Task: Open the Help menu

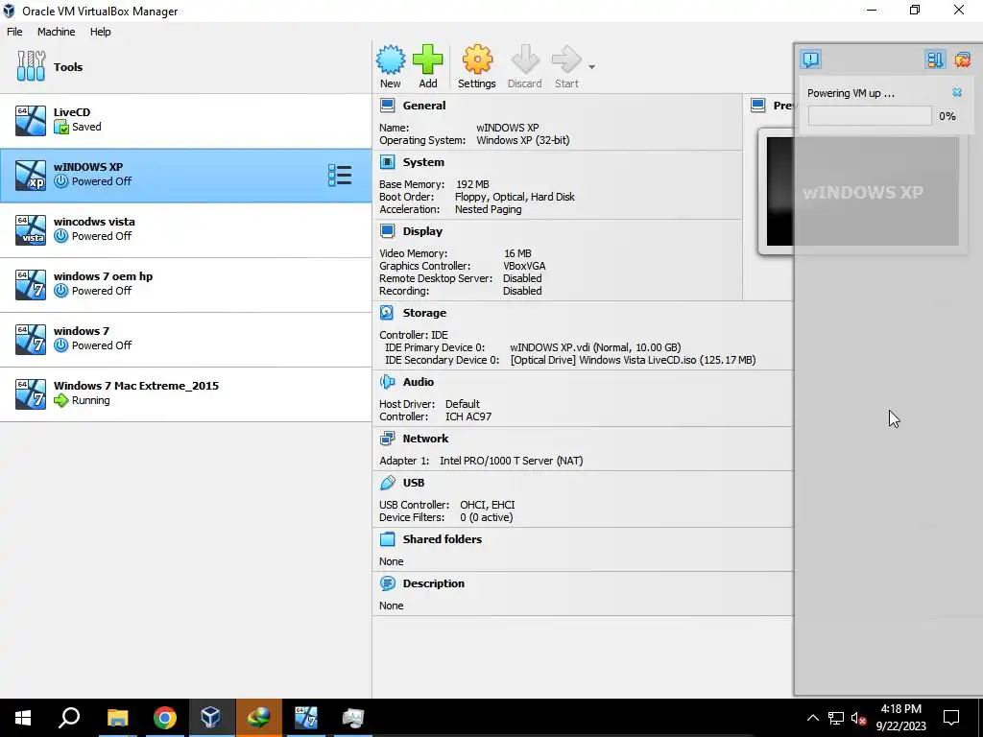Action: [x=100, y=32]
